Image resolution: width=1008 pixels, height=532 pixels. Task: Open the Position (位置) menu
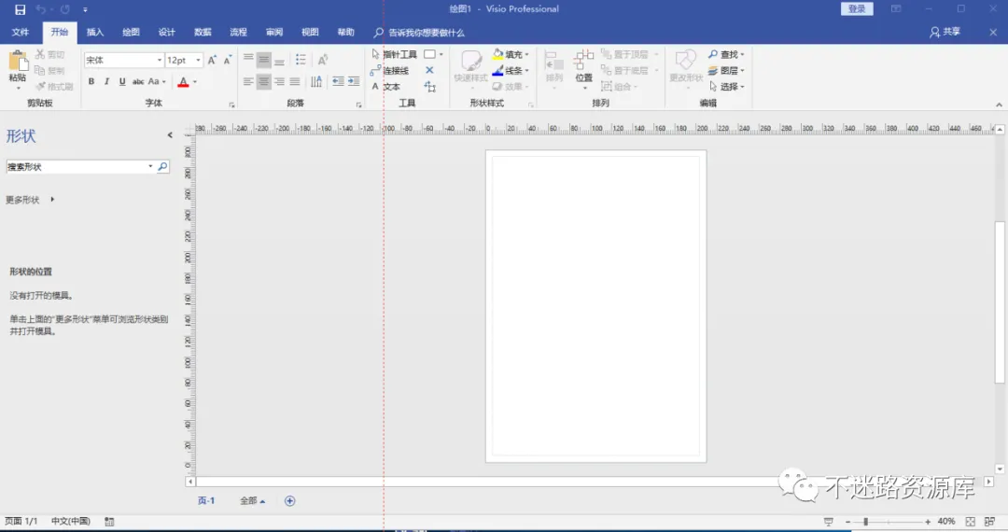[583, 67]
